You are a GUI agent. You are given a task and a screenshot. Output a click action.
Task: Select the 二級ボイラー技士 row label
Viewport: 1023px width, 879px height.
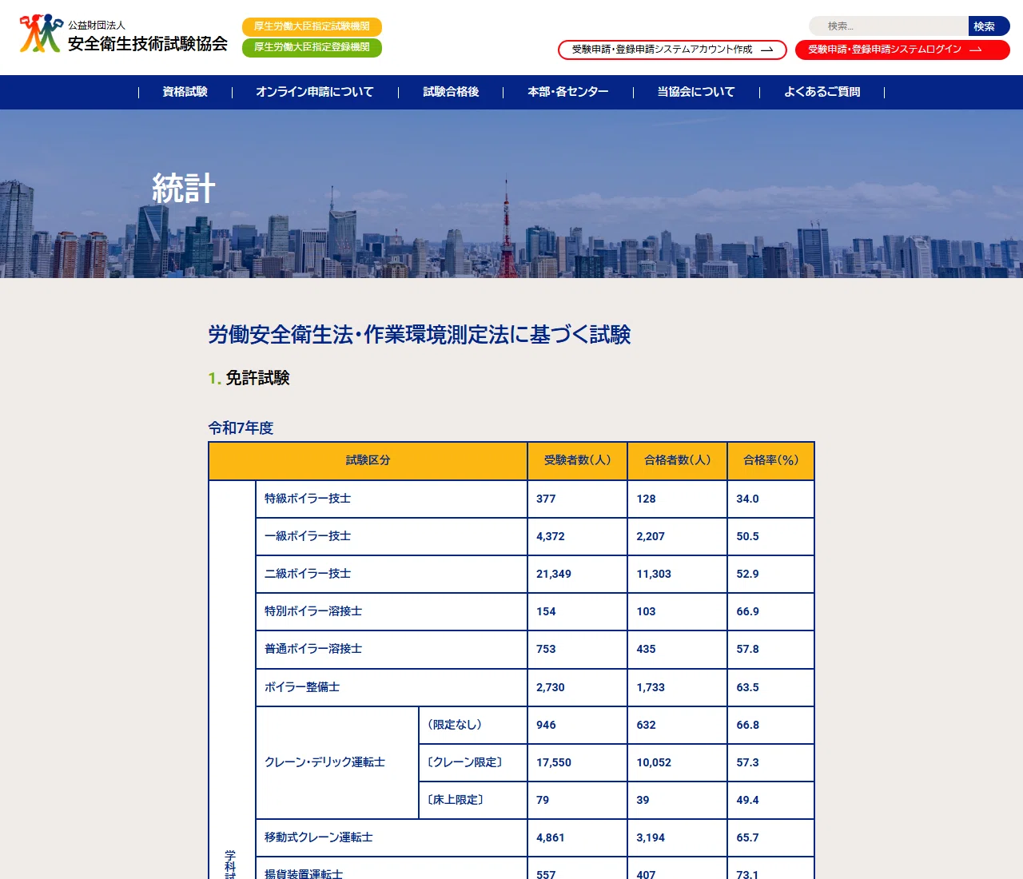click(x=392, y=574)
